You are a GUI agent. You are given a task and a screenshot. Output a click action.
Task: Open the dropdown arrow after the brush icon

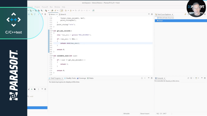[58, 11]
